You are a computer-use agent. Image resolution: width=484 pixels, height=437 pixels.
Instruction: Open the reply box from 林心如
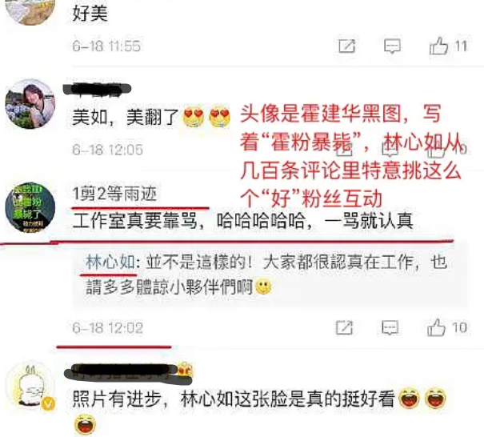click(x=270, y=275)
